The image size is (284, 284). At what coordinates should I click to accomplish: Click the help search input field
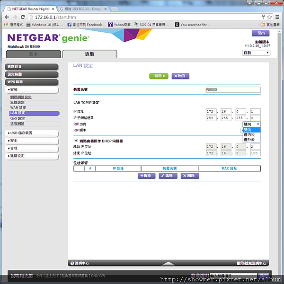(233, 275)
